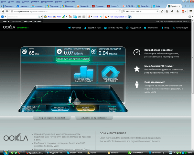Click the toolbar settings gear icon
194x155 pixels.
pyautogui.click(x=189, y=17)
